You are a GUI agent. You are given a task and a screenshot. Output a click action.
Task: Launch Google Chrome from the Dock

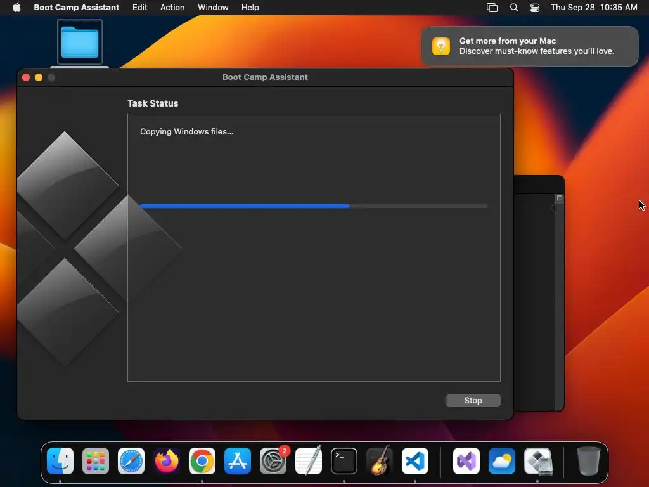[x=202, y=461]
